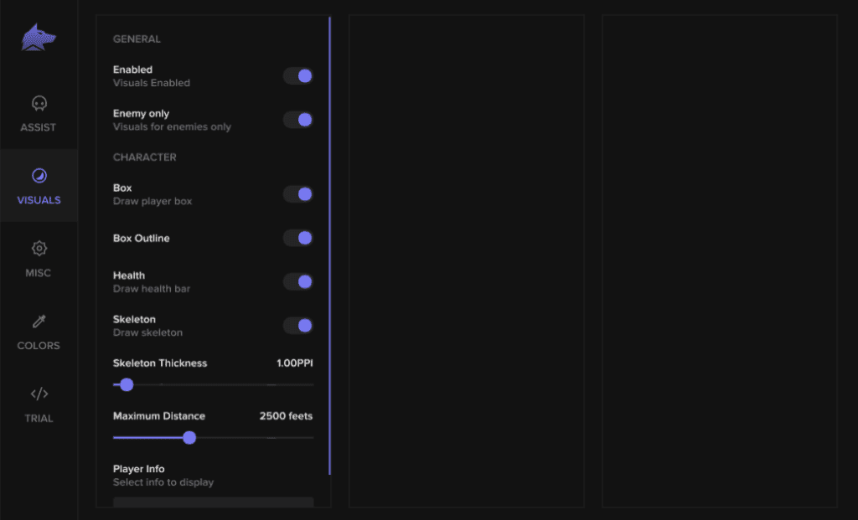Image resolution: width=858 pixels, height=520 pixels.
Task: Click the Maximum Distance slider handle
Action: tap(189, 437)
